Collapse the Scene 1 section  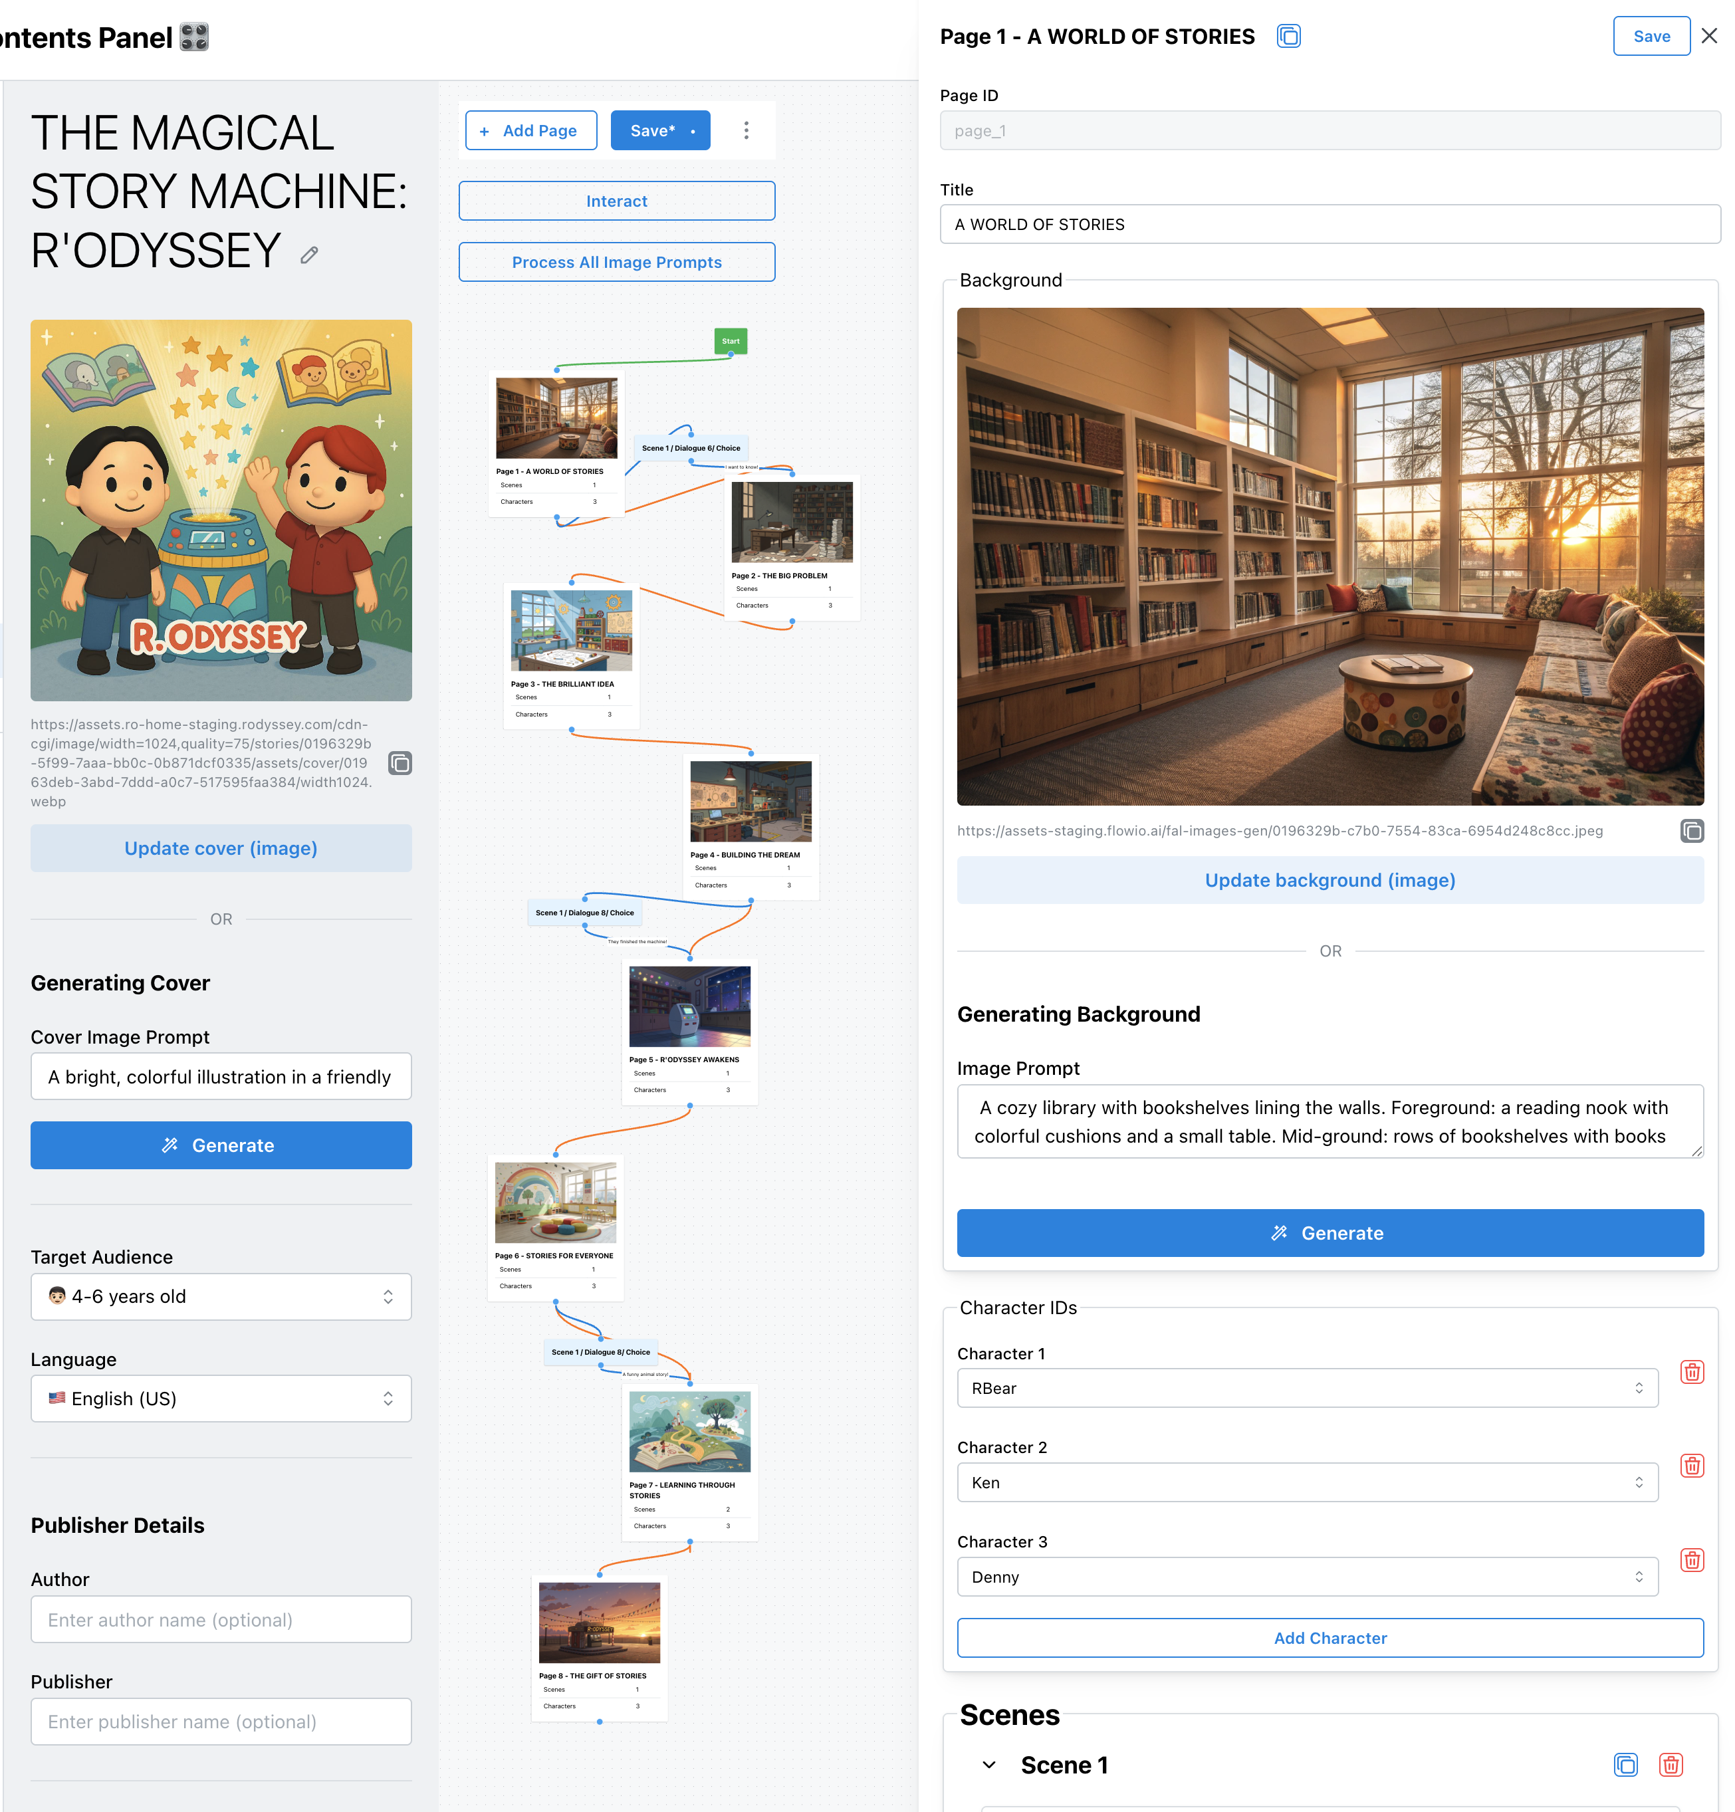point(988,1764)
